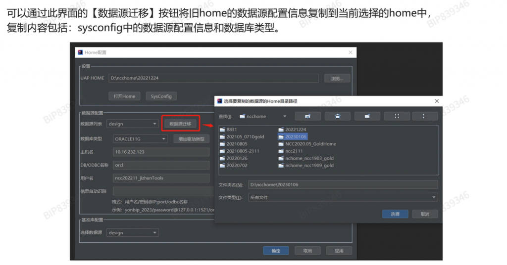Click the 打开Home button
The image size is (507, 265).
point(125,96)
